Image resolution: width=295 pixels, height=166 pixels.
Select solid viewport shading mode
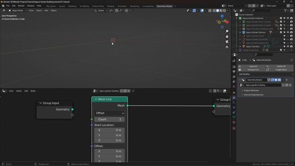218,11
